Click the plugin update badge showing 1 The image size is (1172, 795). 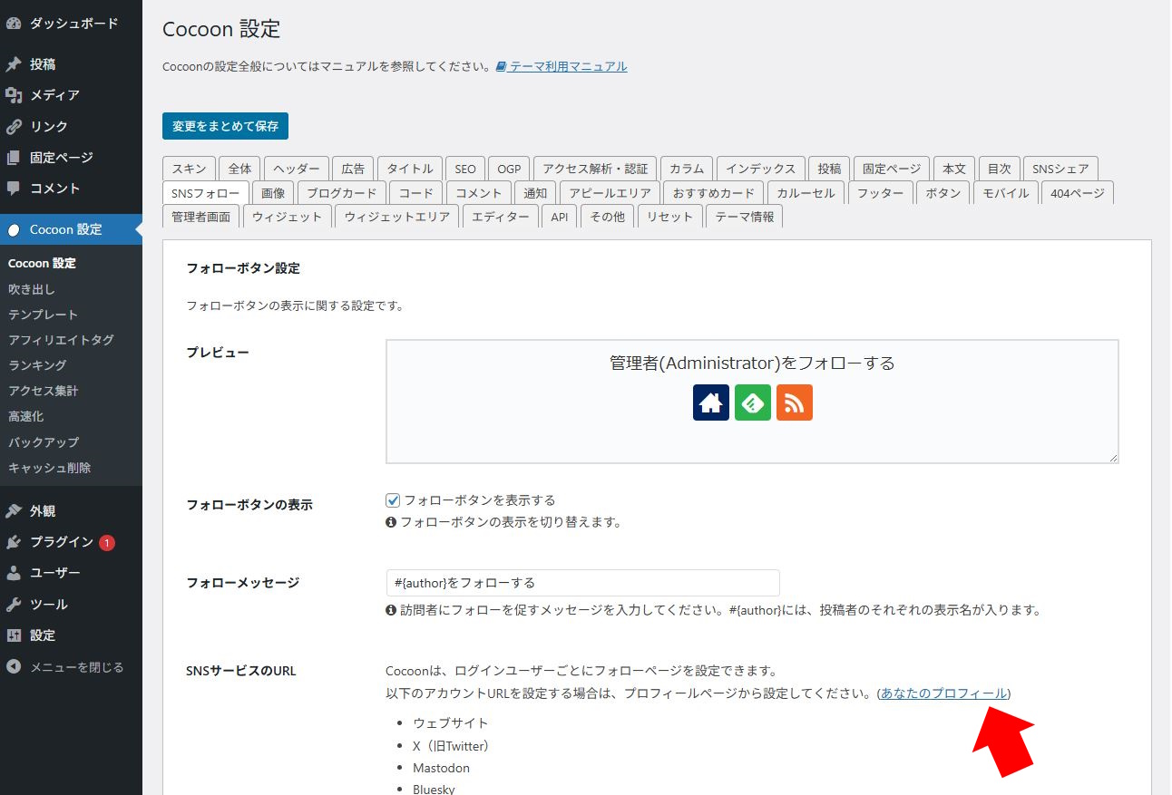(x=107, y=543)
